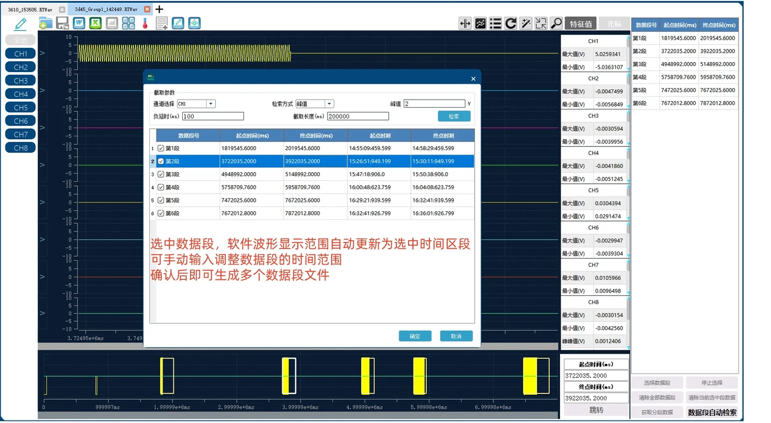Toggle channel CH2 display

[20, 67]
